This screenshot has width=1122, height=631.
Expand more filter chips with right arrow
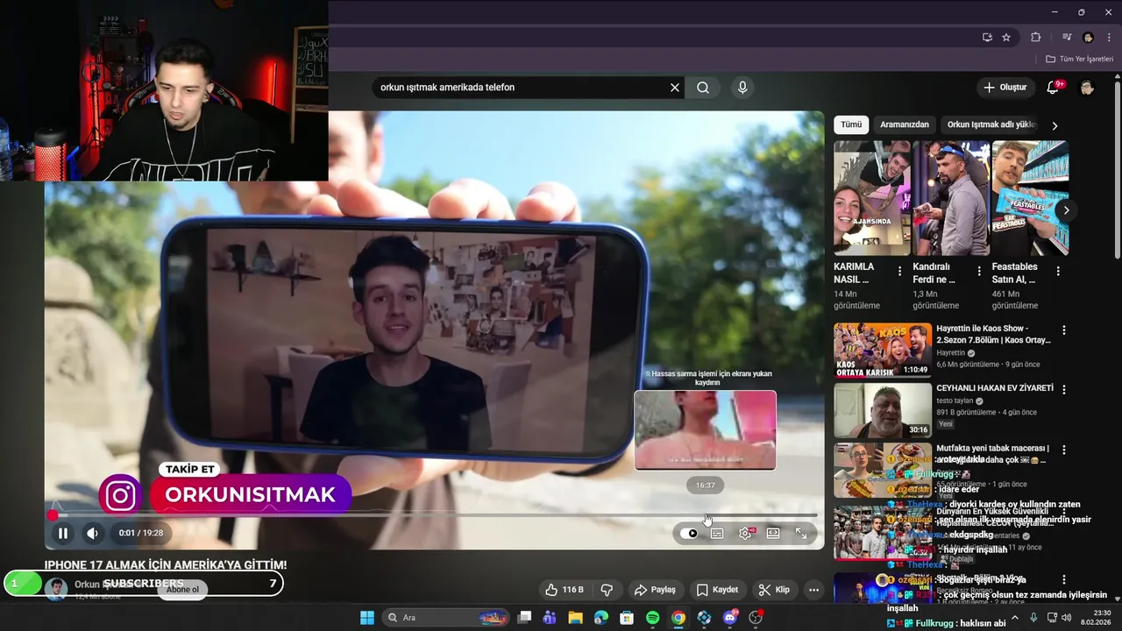click(1055, 125)
